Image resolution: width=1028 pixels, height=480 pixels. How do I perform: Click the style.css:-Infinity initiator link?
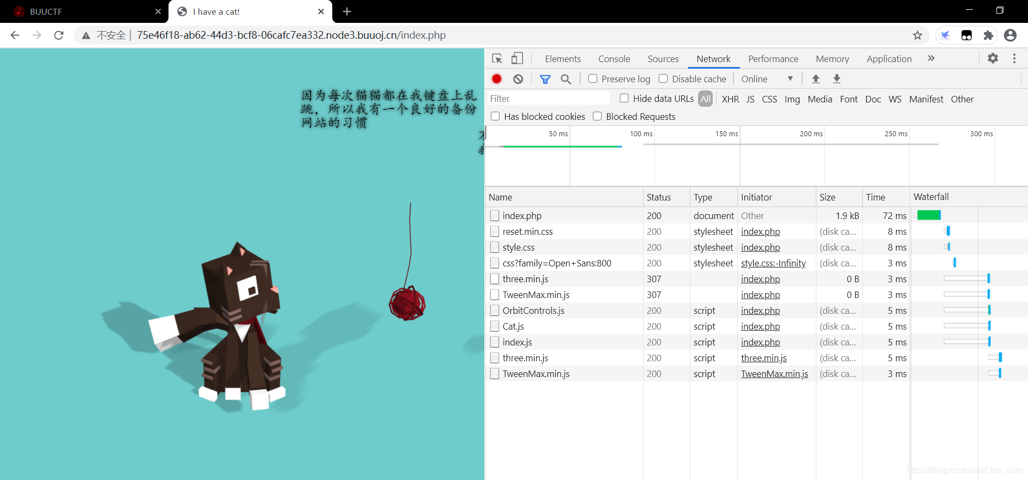click(773, 263)
